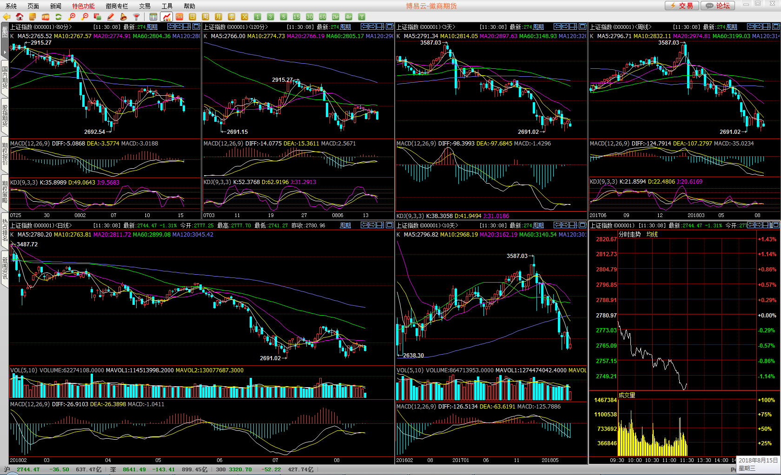Screen dimensions: 781x475
Task: Open the alert bell icon
Action: (x=124, y=17)
